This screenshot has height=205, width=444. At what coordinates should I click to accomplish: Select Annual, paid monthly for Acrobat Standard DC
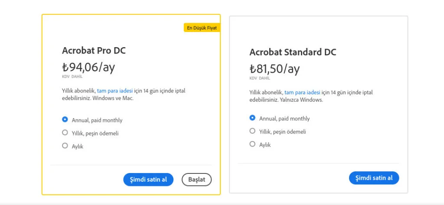[x=252, y=118]
